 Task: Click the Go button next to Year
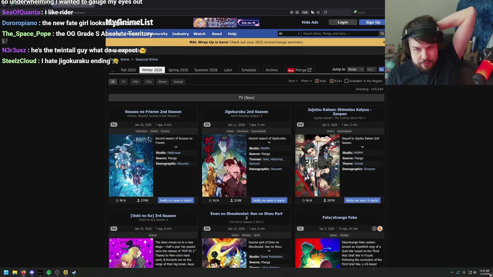(381, 70)
